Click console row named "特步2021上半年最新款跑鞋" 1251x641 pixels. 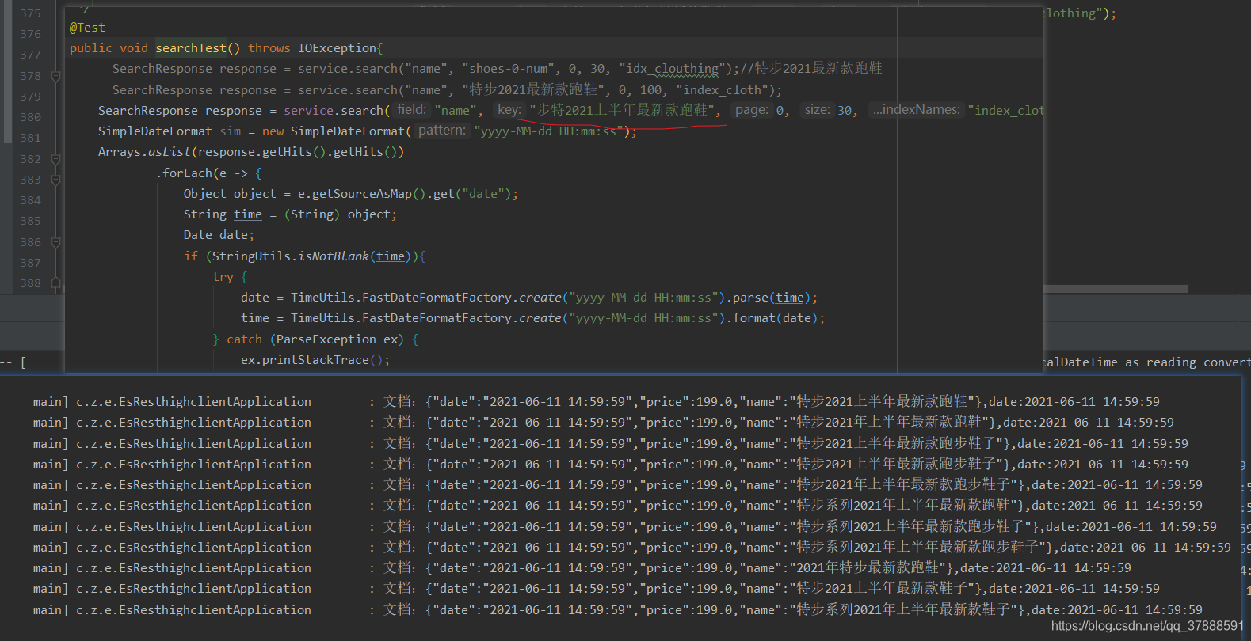coord(596,402)
